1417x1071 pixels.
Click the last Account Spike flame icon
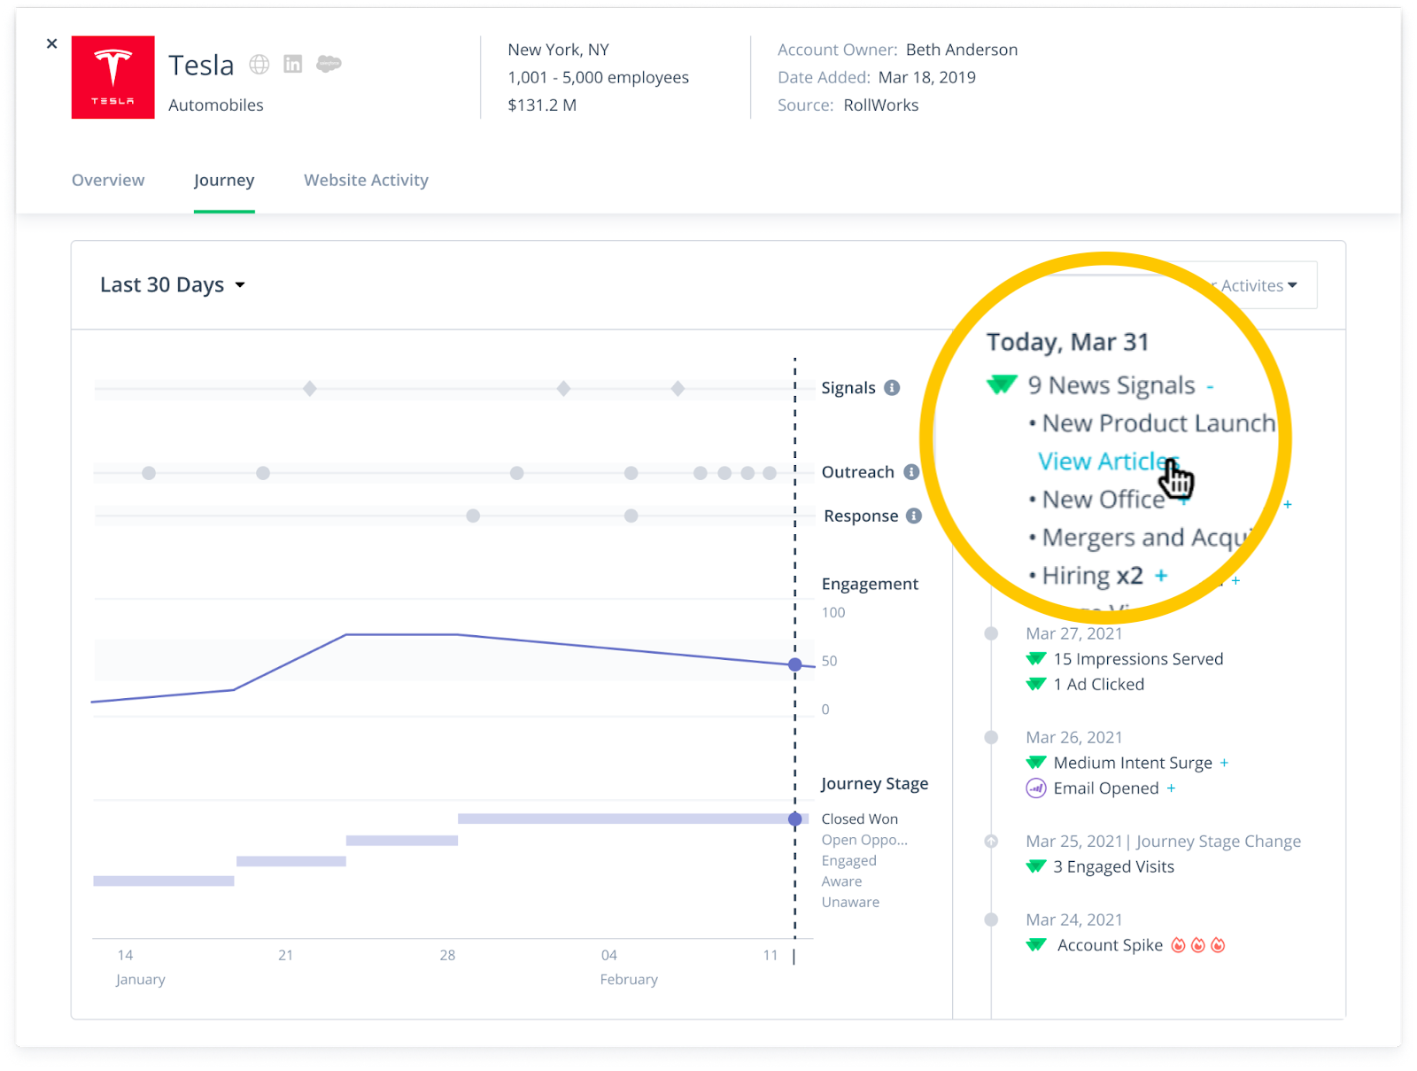(1218, 945)
